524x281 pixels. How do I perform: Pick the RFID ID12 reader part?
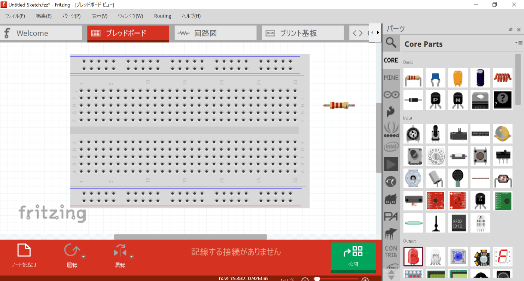[458, 223]
